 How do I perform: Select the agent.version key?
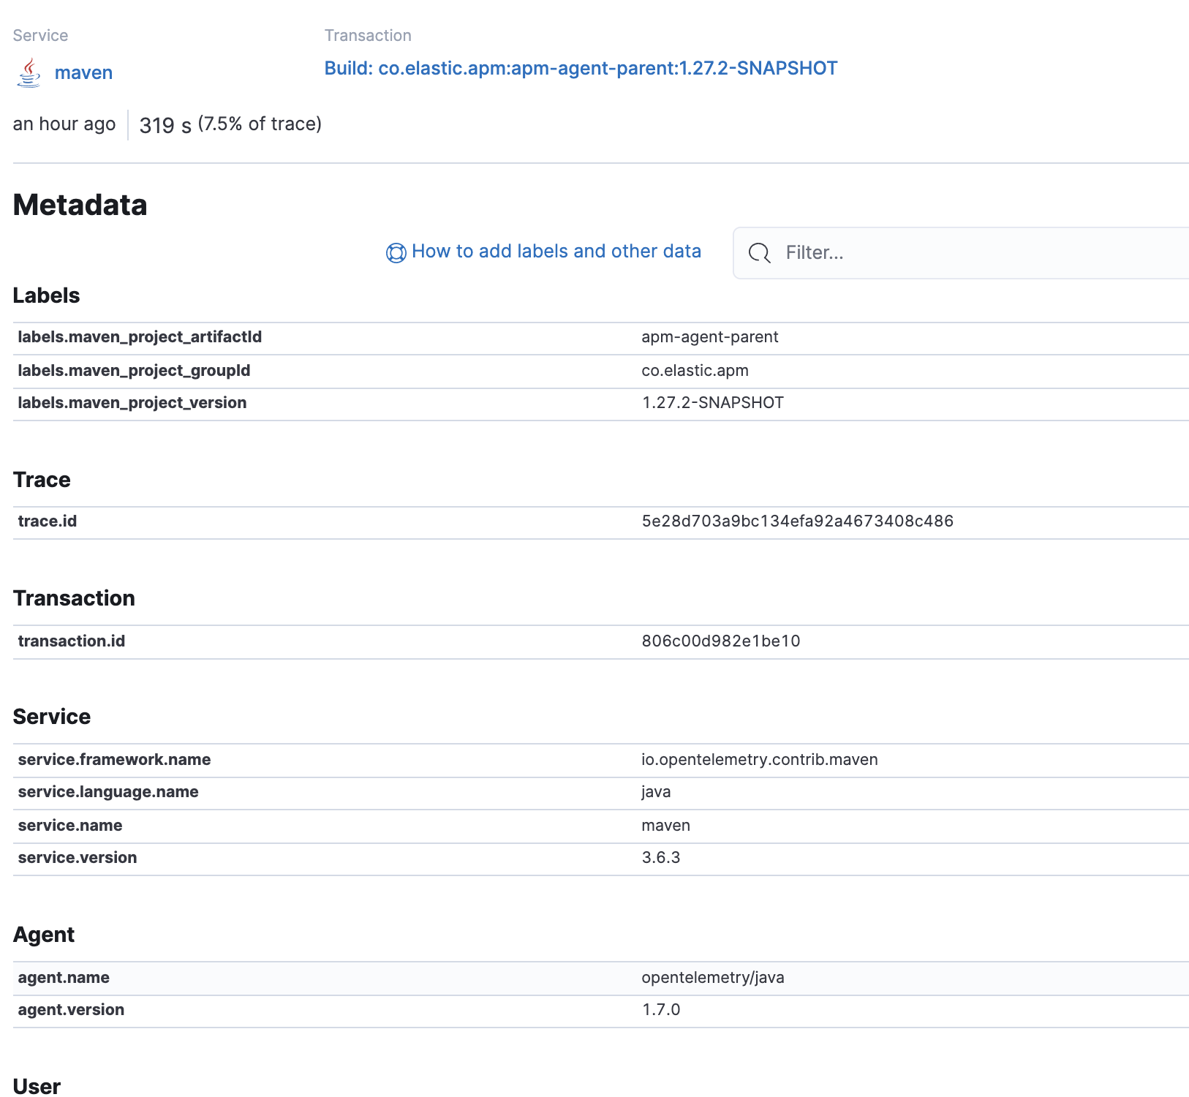(x=71, y=1010)
